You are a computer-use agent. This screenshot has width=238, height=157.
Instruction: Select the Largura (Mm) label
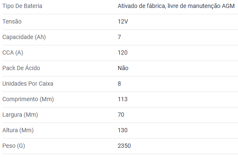(x=20, y=115)
